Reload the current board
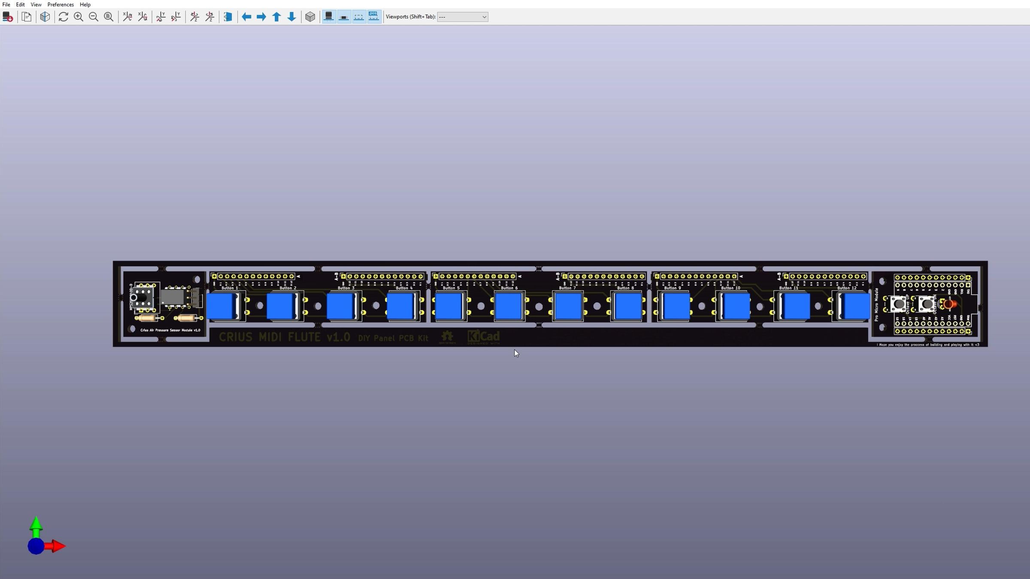The image size is (1030, 579). (x=7, y=17)
